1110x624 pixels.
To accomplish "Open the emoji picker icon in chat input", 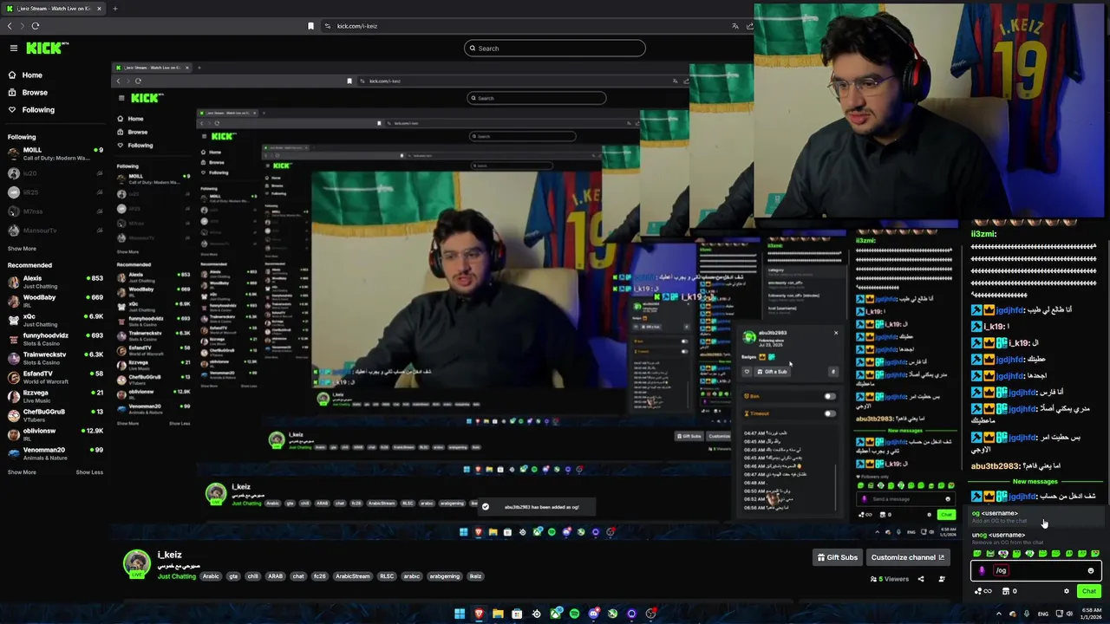I will (x=1091, y=570).
